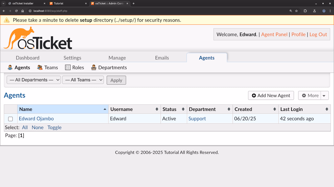The image size is (334, 187).
Task: Click the browser home icon
Action: (x=23, y=11)
